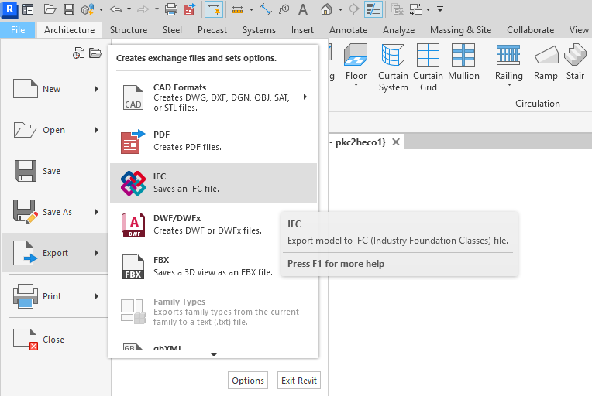Image resolution: width=592 pixels, height=396 pixels.
Task: Open Customize Quick Access Toolbar dropdown
Action: (440, 9)
